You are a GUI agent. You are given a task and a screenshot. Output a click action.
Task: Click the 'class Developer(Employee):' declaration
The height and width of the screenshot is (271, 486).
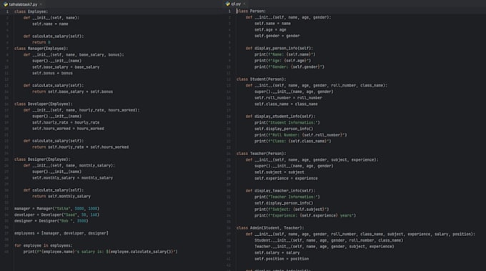click(43, 104)
